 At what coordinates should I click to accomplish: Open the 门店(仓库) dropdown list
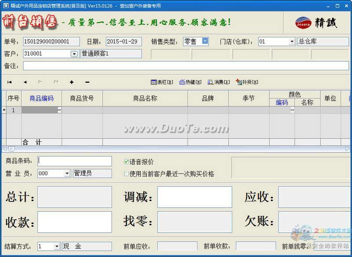[x=292, y=42]
